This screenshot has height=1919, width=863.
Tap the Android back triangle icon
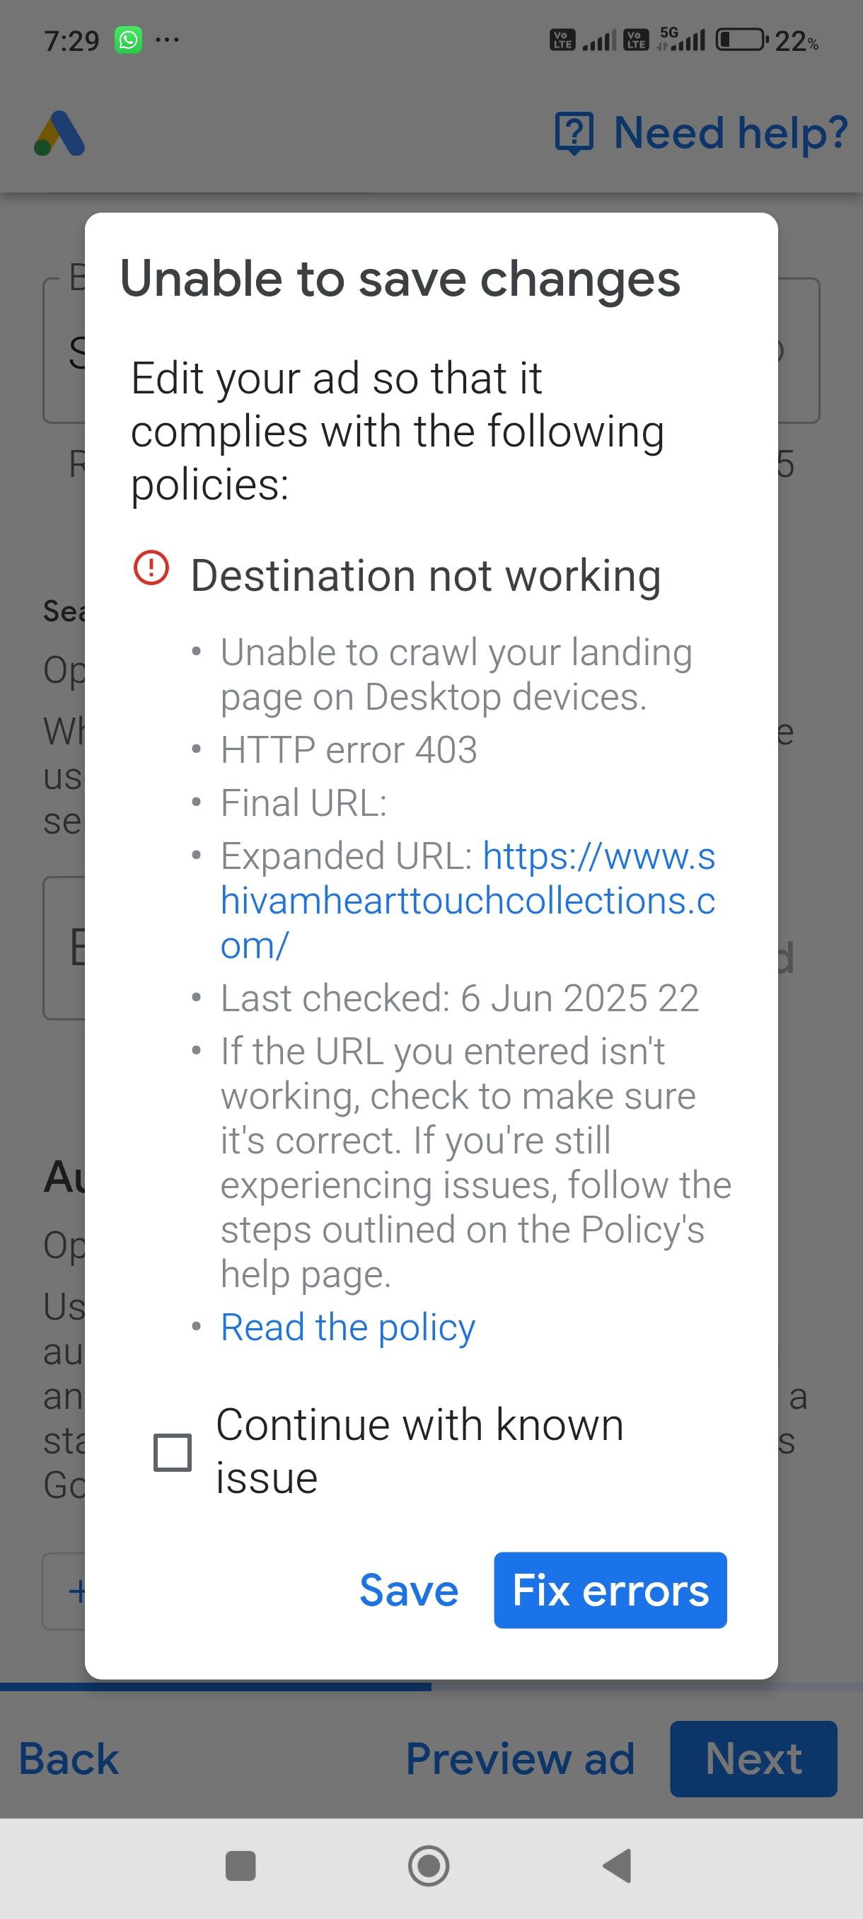point(617,1865)
